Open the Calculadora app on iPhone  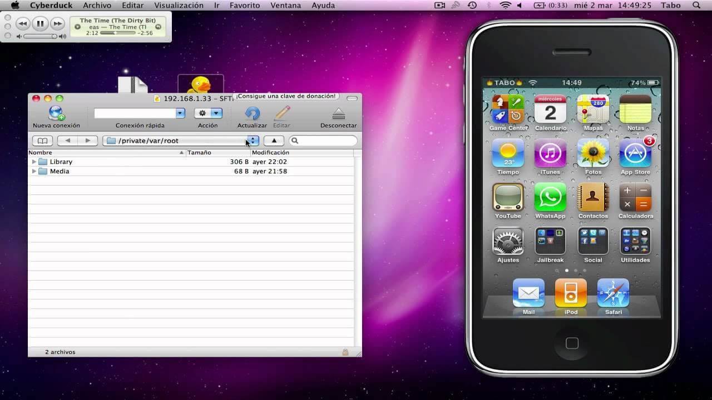click(x=635, y=197)
